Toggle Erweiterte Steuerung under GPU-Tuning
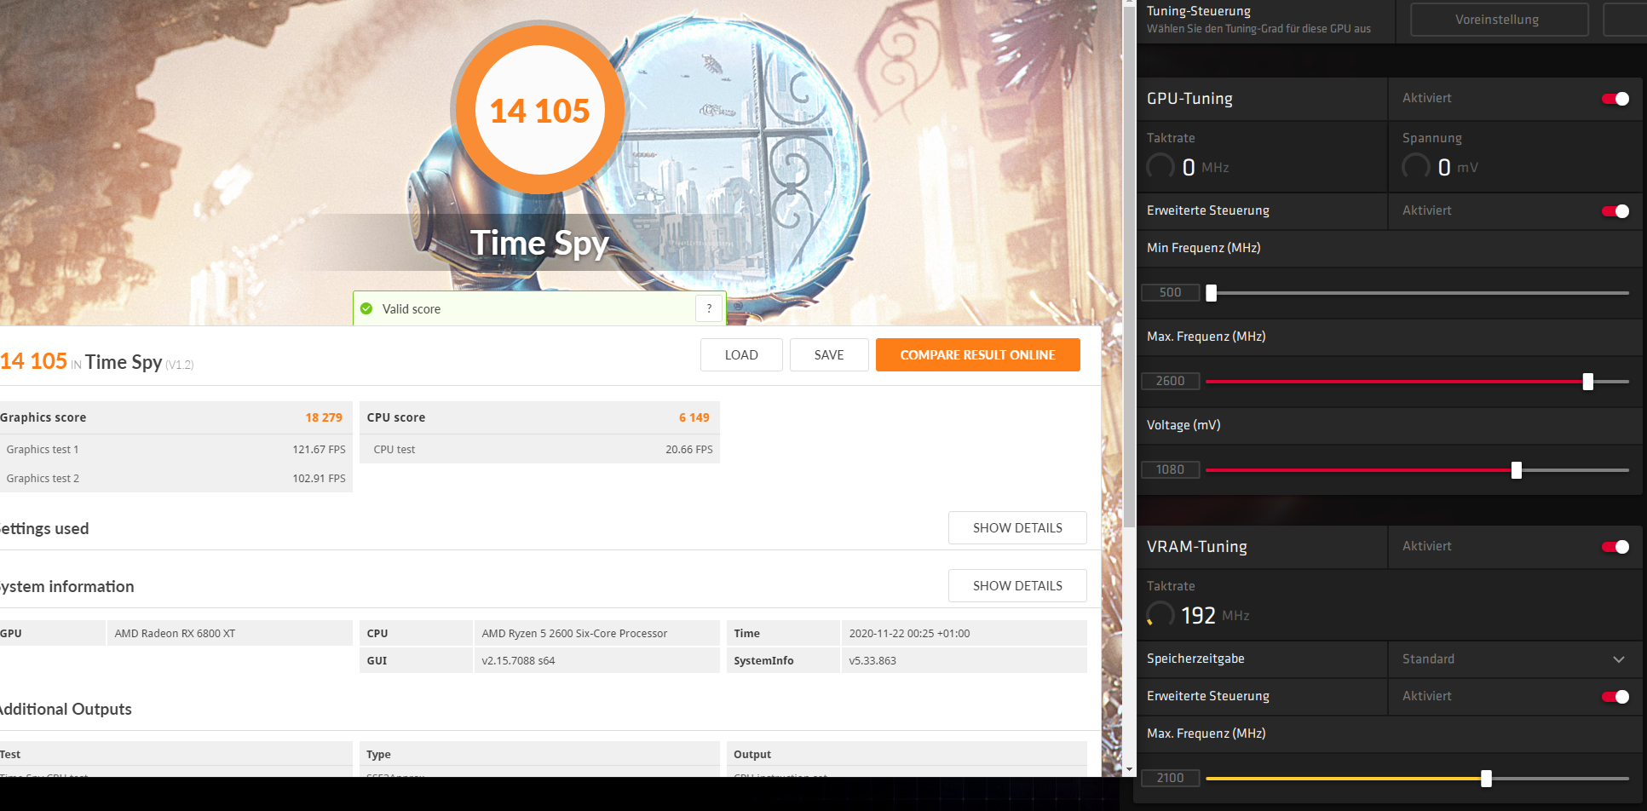 click(x=1615, y=211)
